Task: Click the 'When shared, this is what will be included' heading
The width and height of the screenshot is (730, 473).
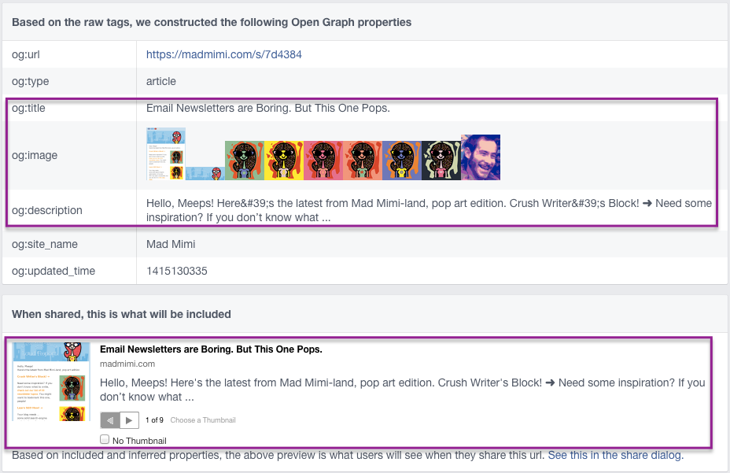Action: pyautogui.click(x=121, y=314)
